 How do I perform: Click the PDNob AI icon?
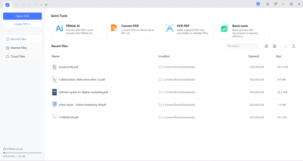click(x=59, y=28)
